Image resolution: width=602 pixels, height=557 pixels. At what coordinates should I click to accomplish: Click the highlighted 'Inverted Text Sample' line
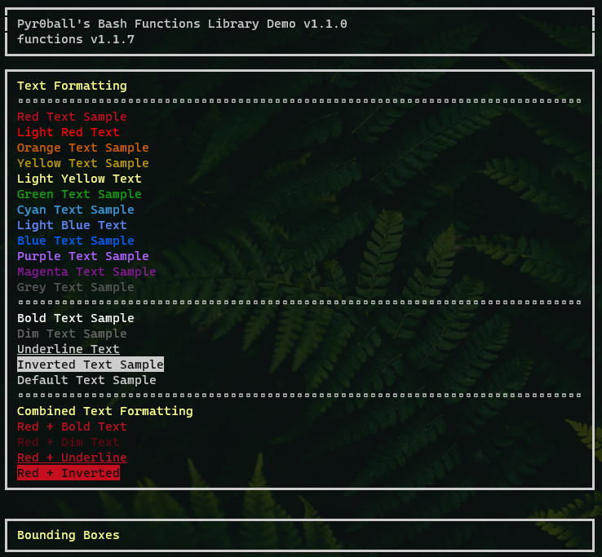91,365
